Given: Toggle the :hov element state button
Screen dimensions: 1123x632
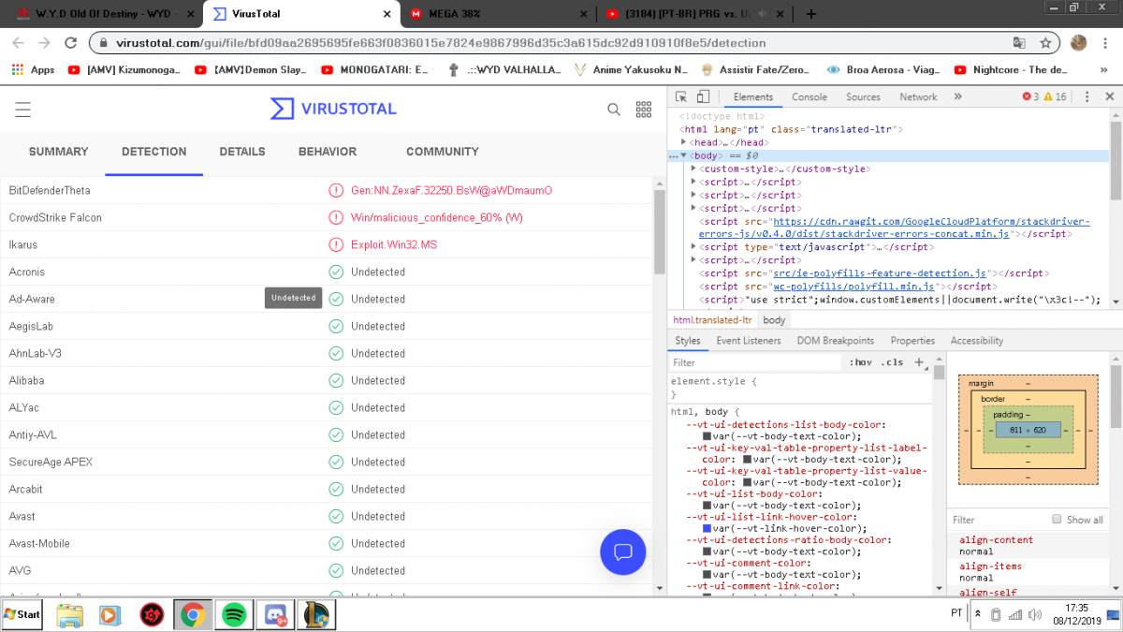Looking at the screenshot, I should 861,362.
